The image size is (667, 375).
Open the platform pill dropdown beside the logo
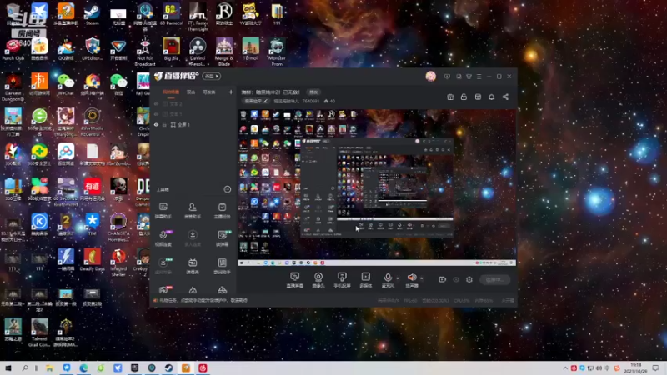pyautogui.click(x=212, y=77)
